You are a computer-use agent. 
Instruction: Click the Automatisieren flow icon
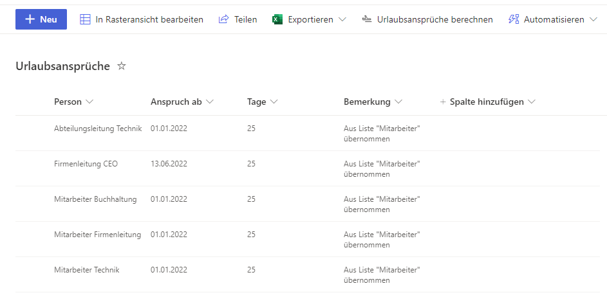[514, 19]
